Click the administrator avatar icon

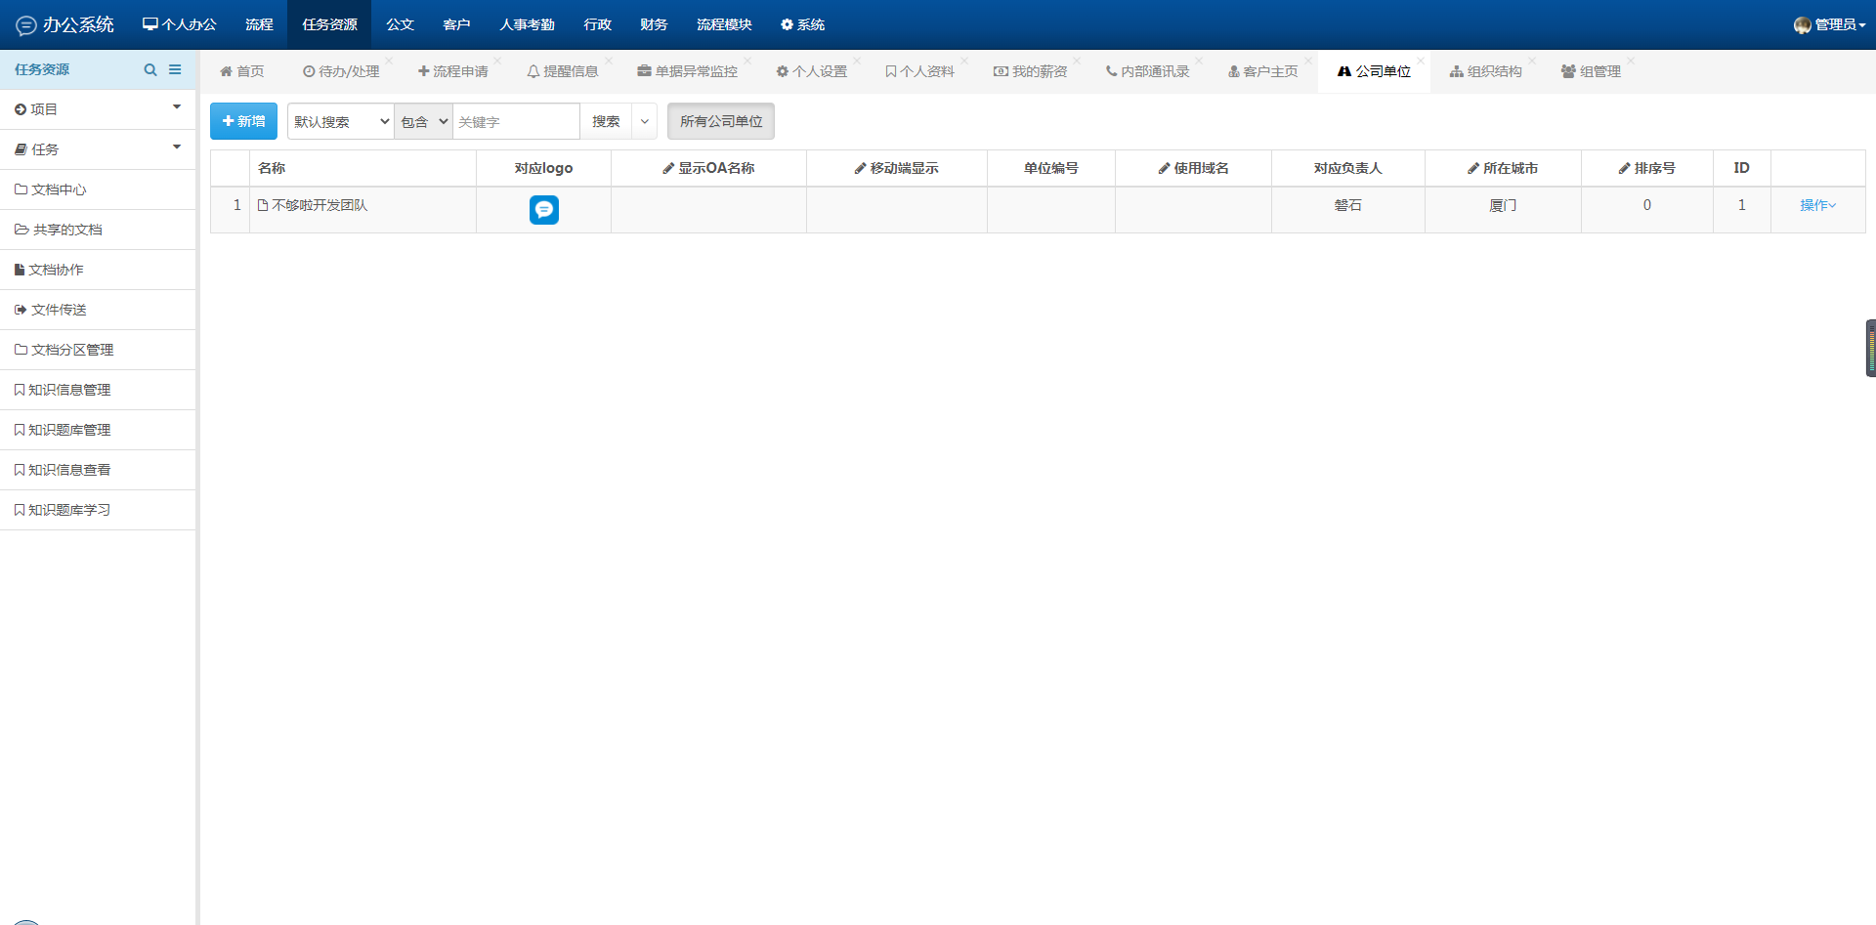tap(1802, 25)
